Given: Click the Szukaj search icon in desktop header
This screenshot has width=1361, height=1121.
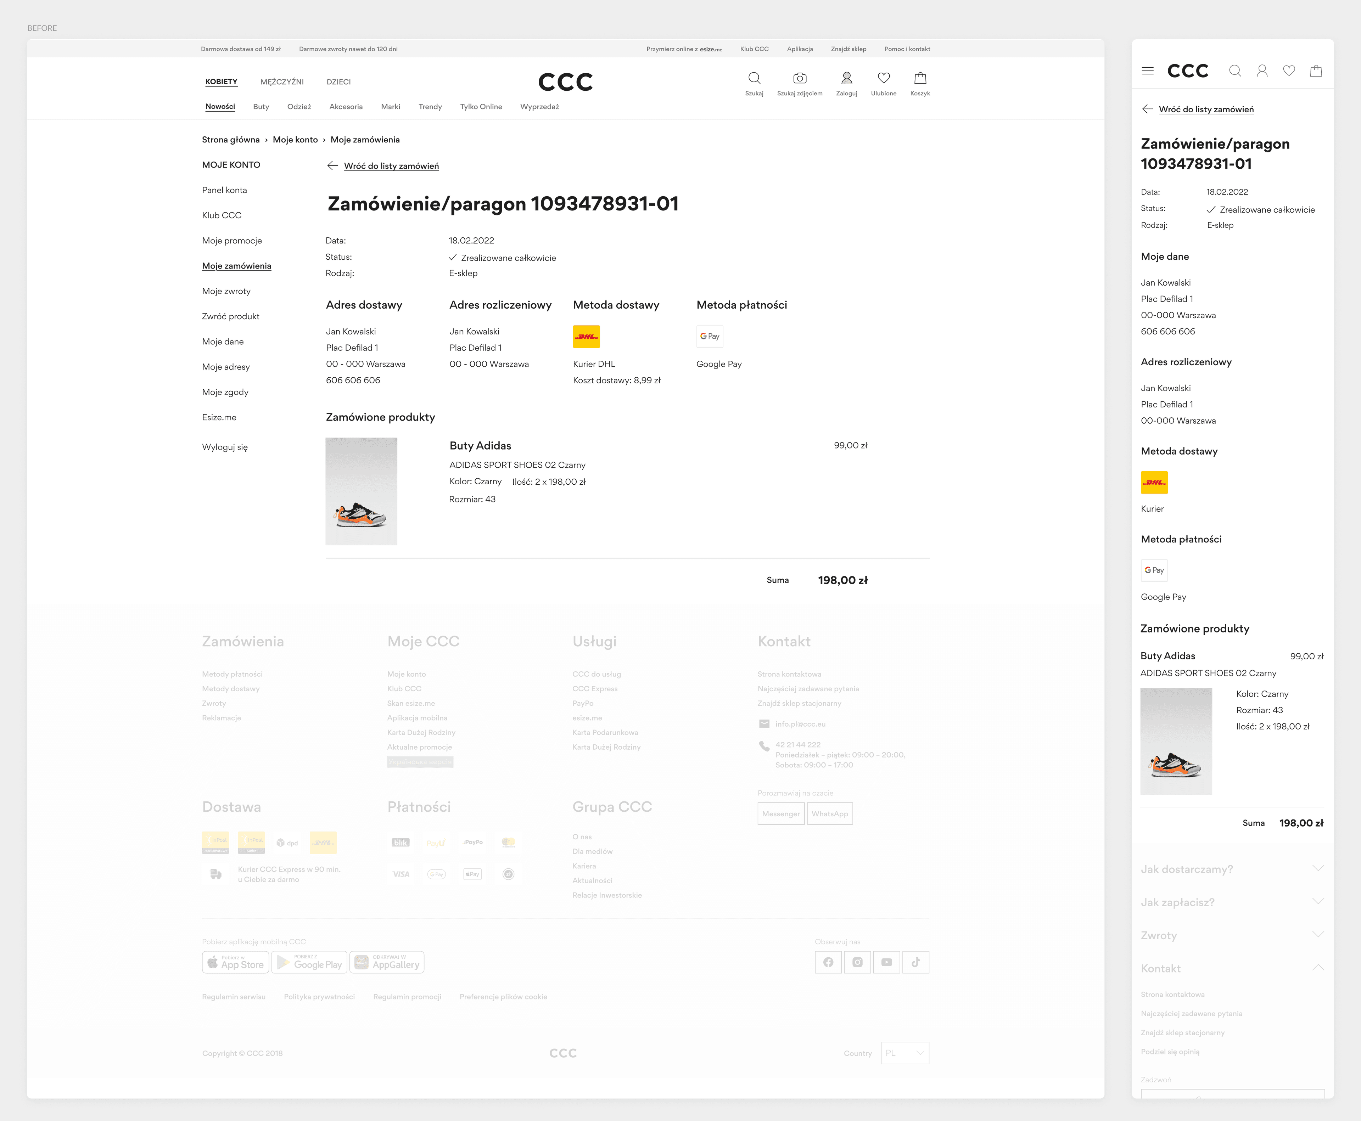Looking at the screenshot, I should tap(754, 79).
